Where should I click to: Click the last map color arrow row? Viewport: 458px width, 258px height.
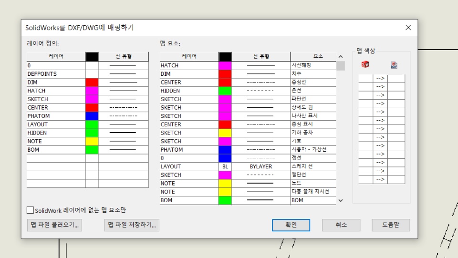click(x=380, y=179)
